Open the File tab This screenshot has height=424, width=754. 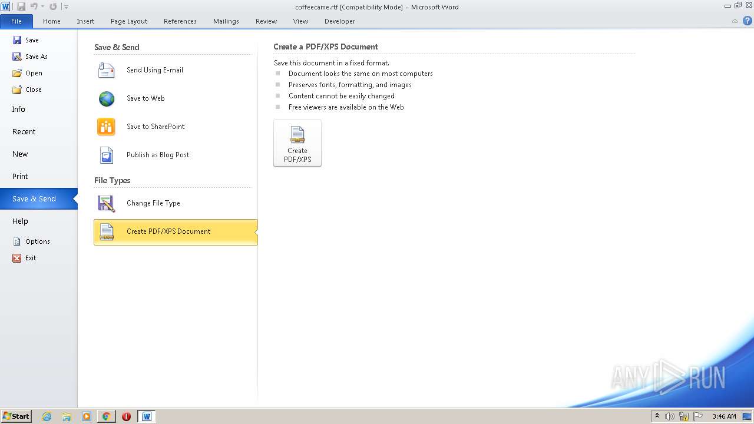[16, 21]
